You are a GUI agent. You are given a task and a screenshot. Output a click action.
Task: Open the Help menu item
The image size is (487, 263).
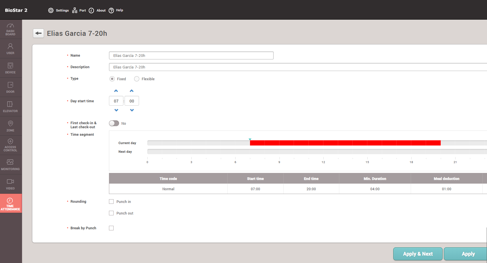click(116, 10)
